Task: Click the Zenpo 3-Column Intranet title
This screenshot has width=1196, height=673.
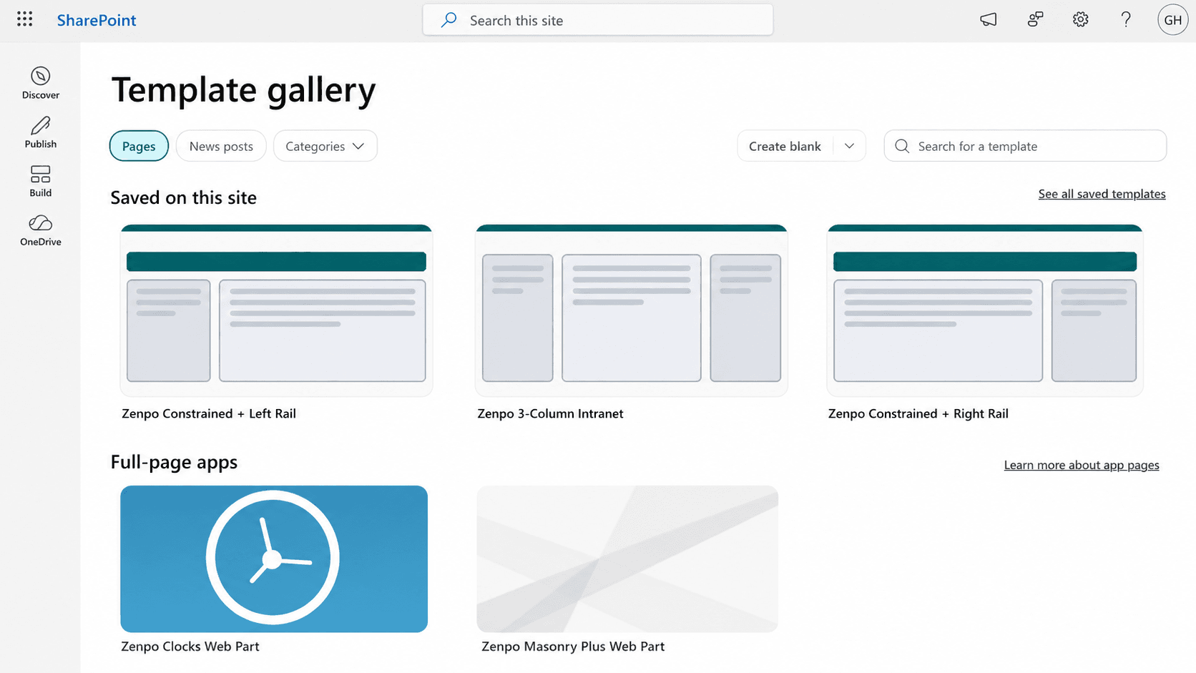Action: click(x=550, y=413)
